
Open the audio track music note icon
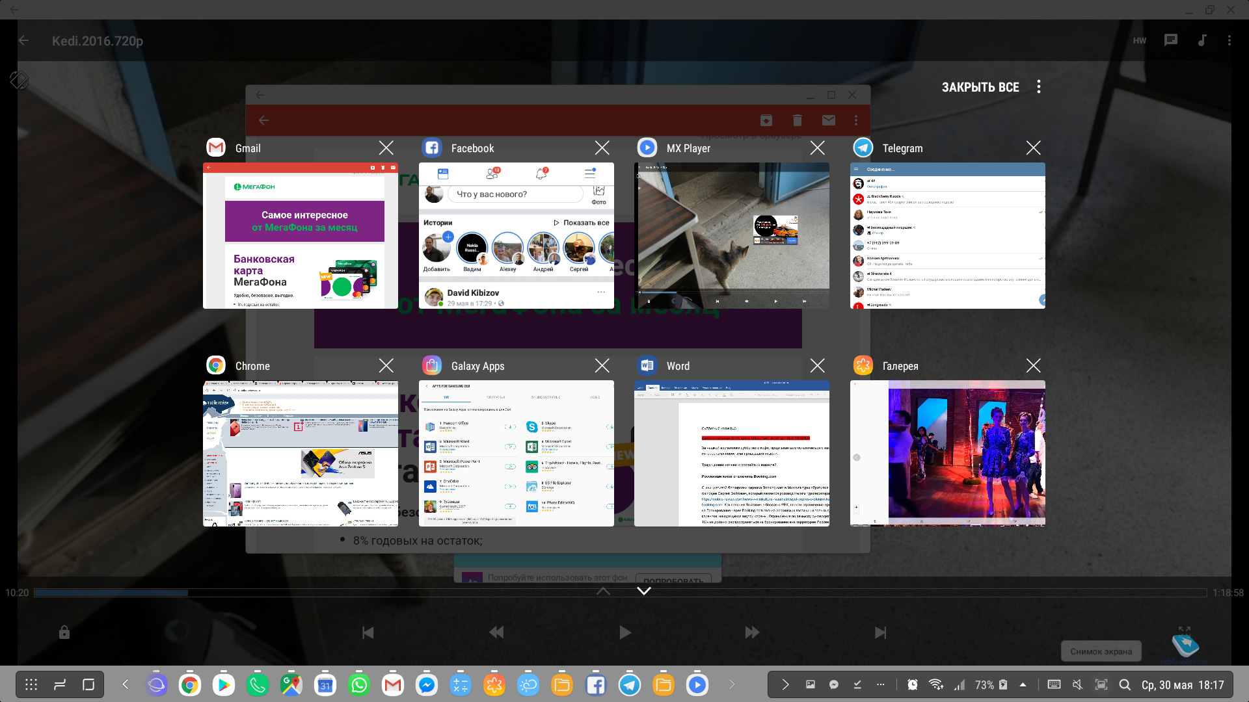click(1202, 40)
